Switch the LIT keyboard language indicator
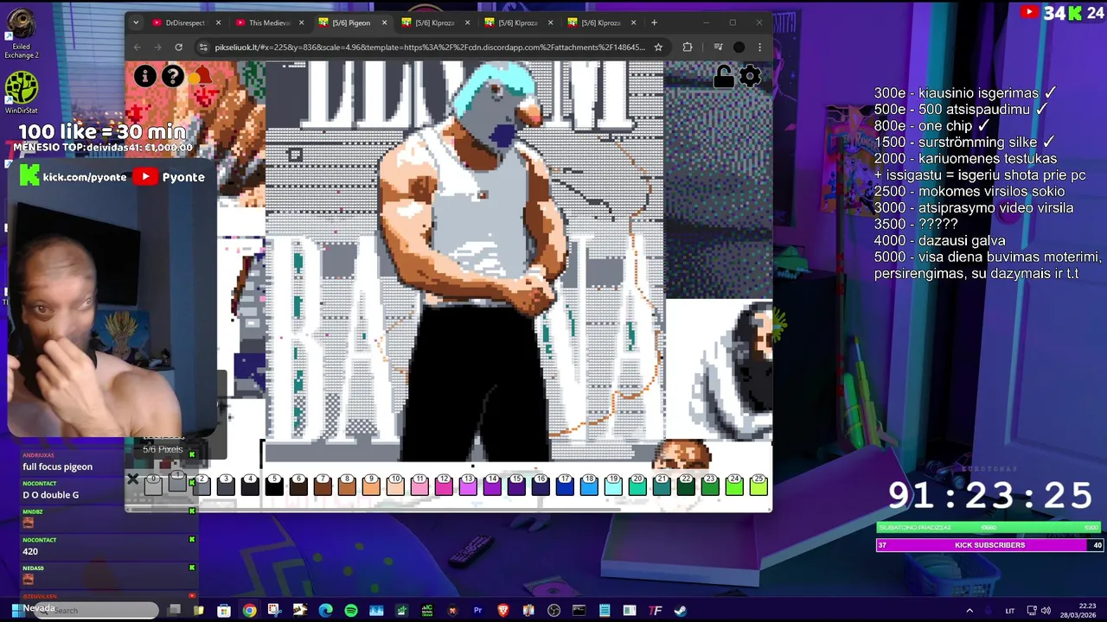The image size is (1107, 622). 1009,611
